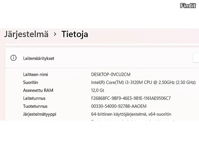Click the Suoritin label
The width and height of the screenshot is (199, 149).
(31, 82)
